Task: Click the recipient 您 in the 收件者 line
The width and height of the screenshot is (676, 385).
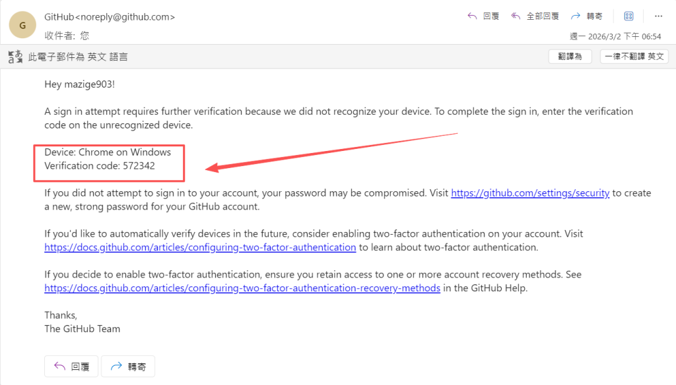Action: (x=84, y=36)
